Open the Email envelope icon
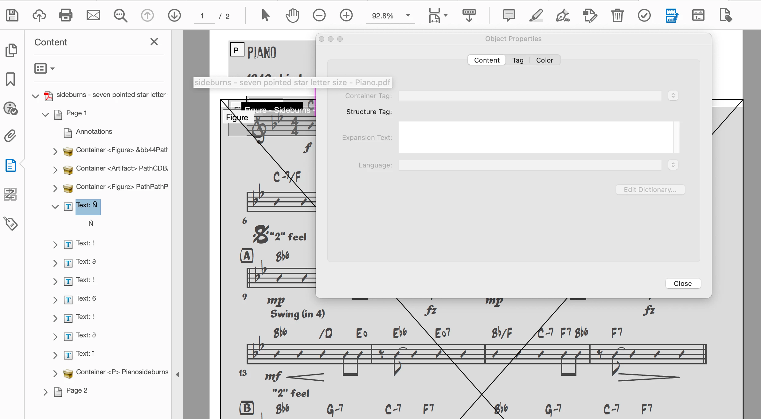This screenshot has height=419, width=761. tap(93, 15)
